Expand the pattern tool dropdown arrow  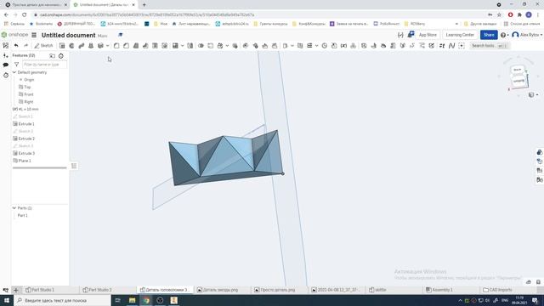[182, 46]
